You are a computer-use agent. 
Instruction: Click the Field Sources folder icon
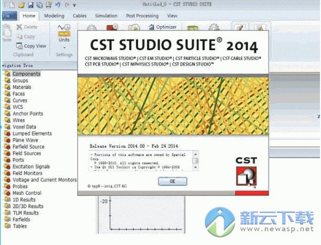[7, 154]
